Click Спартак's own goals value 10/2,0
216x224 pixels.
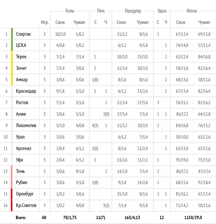[x=61, y=34]
